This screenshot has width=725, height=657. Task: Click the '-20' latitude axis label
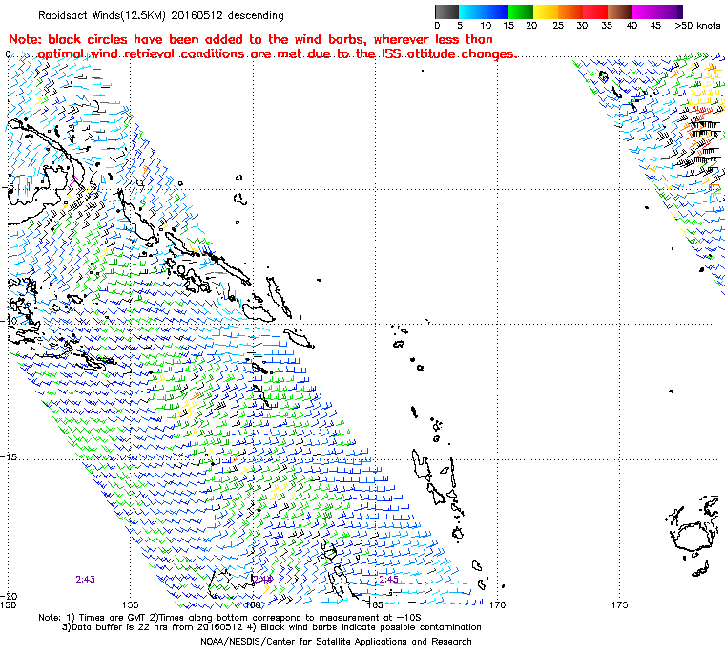(10, 596)
